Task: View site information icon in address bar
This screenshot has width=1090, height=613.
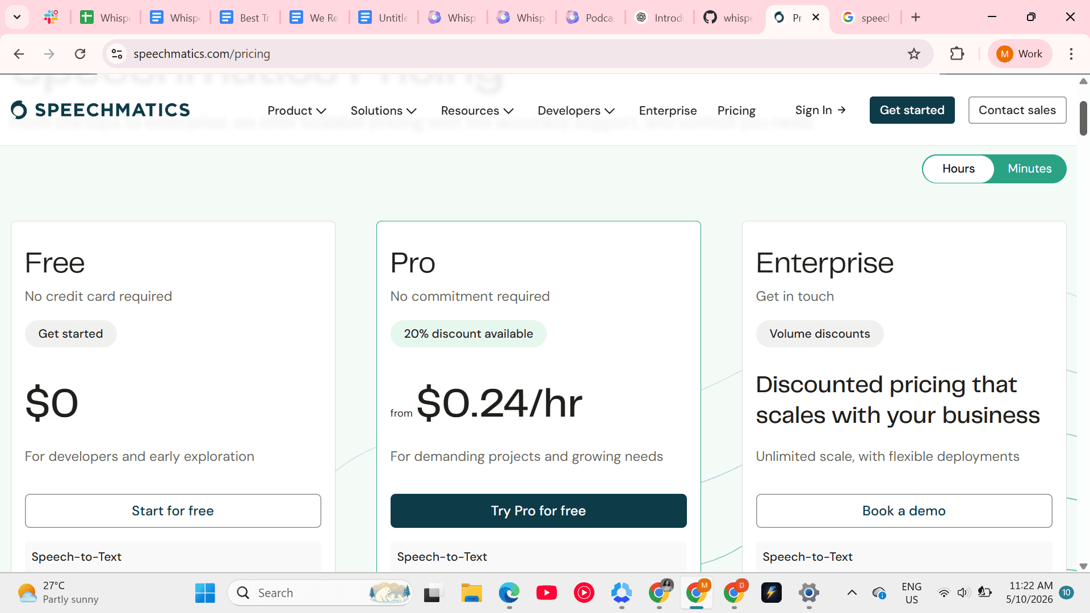Action: pyautogui.click(x=117, y=54)
